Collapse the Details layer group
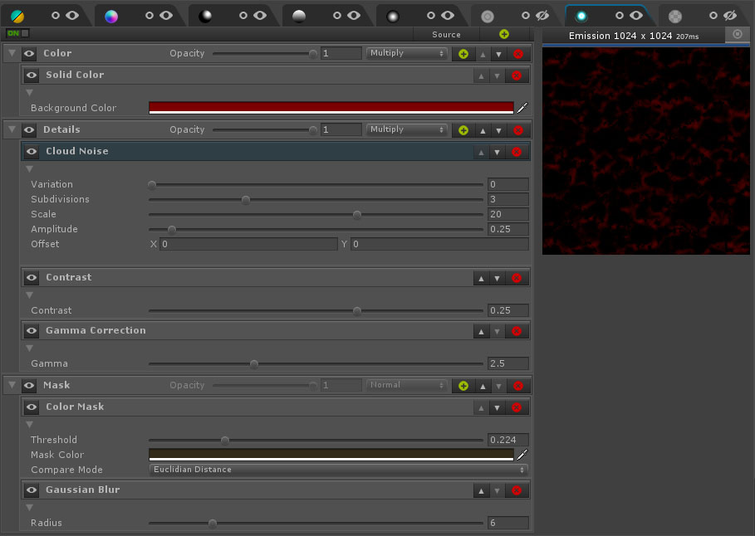755x536 pixels. pyautogui.click(x=12, y=129)
